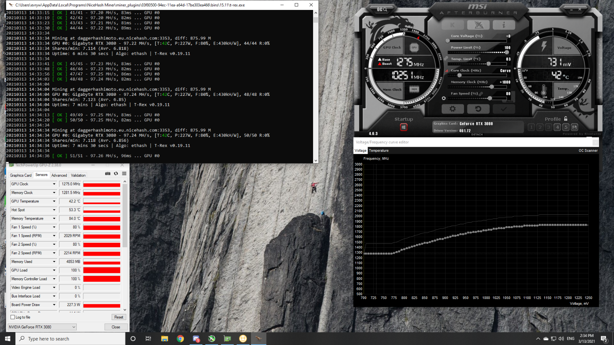Click the Close button in GPU-Z
This screenshot has width=614, height=345.
pos(116,327)
